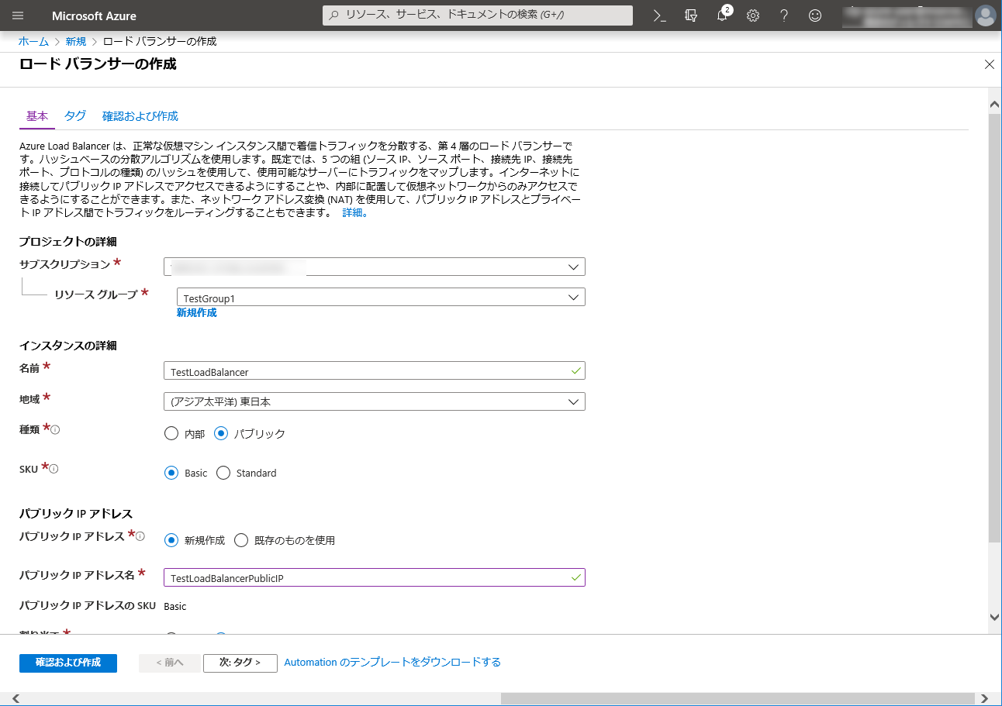Select the 内部 load balancer type

click(171, 434)
